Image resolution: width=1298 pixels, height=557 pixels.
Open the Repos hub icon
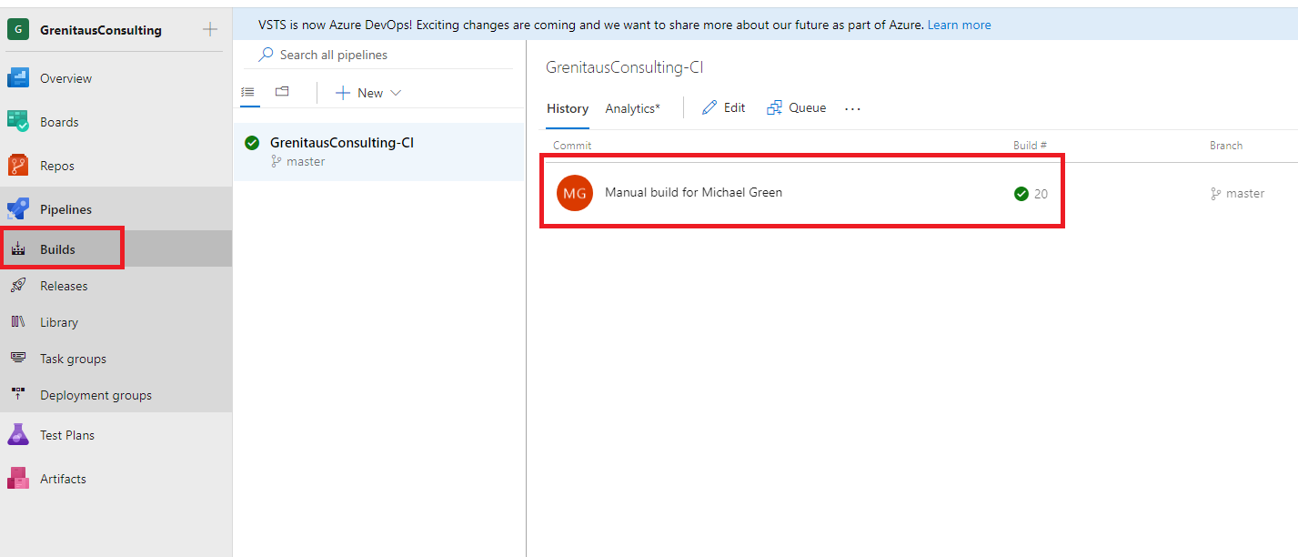(x=18, y=166)
